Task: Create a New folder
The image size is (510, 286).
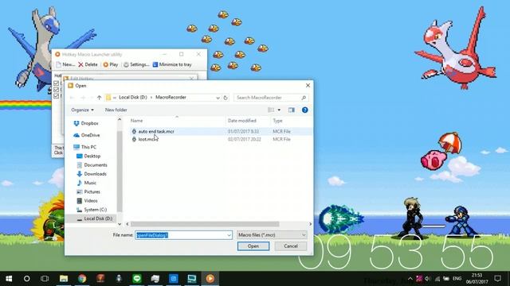Action: coord(116,110)
